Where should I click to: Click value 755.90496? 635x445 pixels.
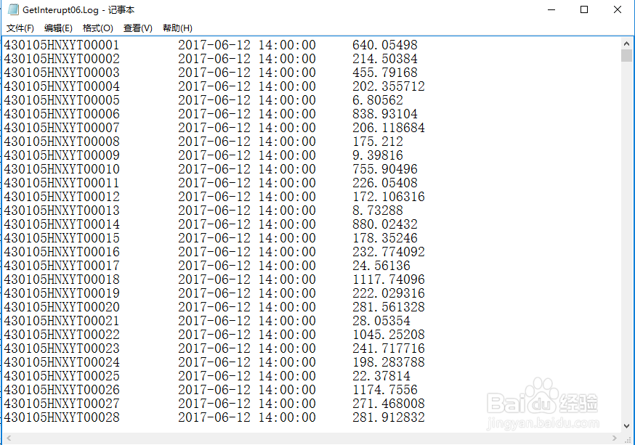click(385, 169)
